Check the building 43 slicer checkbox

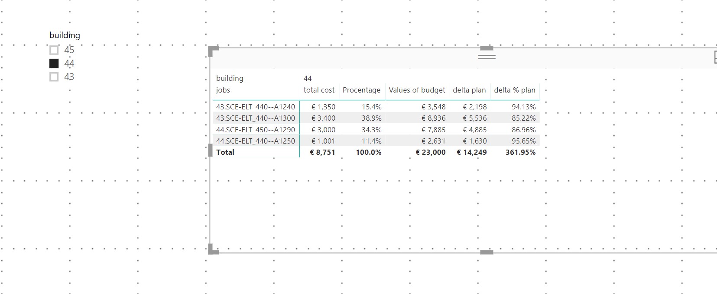54,77
